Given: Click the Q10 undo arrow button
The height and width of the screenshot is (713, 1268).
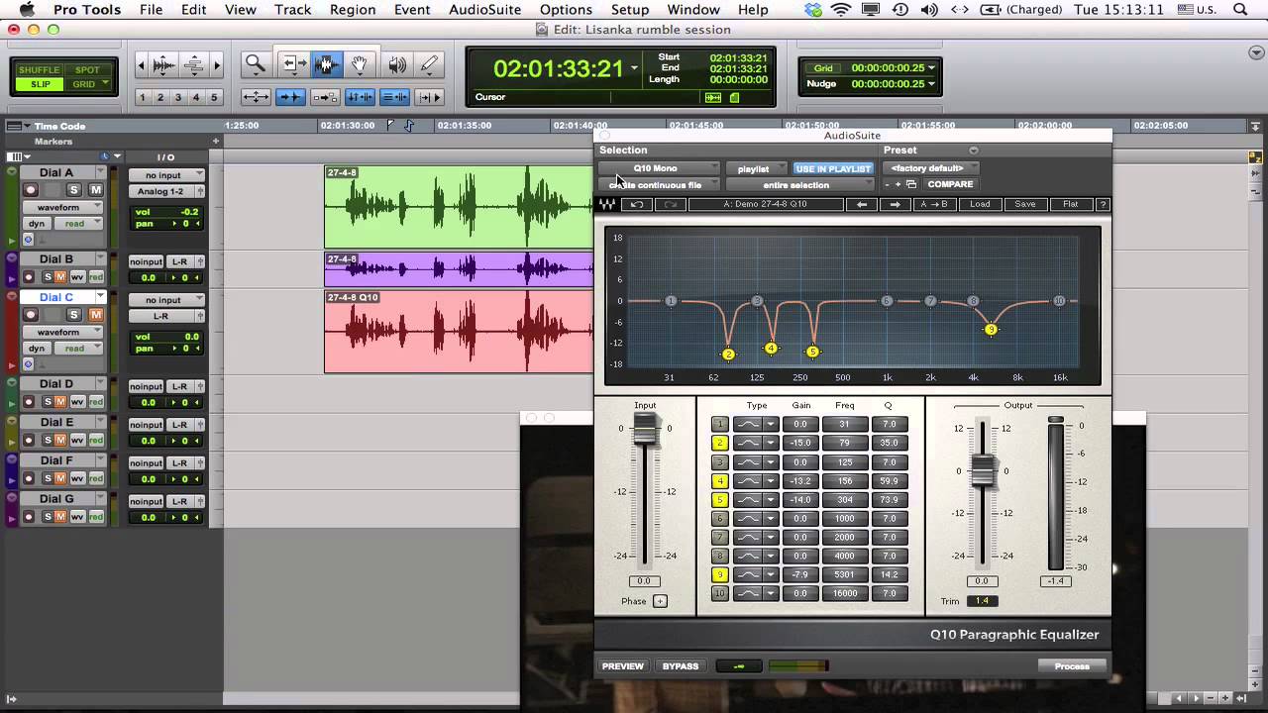Looking at the screenshot, I should point(637,204).
